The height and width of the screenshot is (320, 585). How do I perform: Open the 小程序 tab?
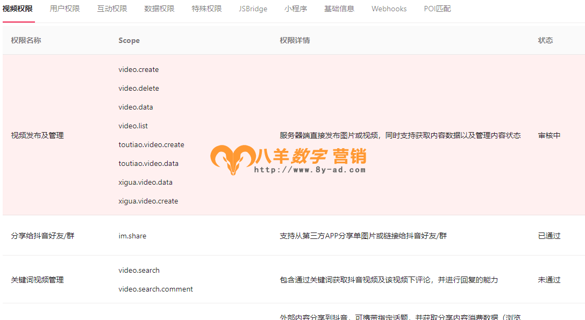point(296,9)
